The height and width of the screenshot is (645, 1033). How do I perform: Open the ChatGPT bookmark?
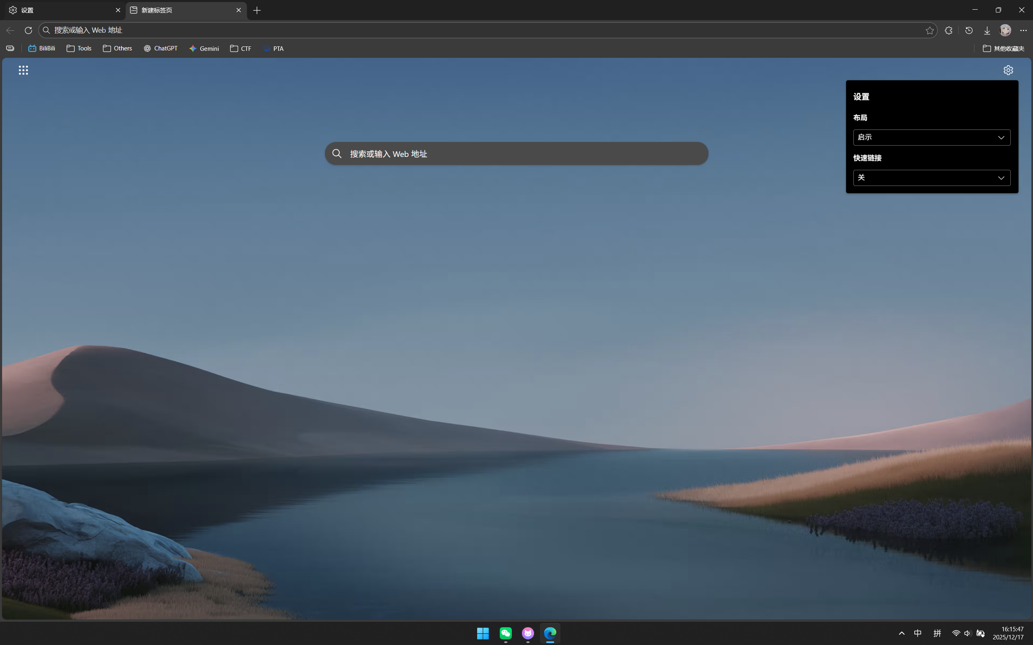tap(161, 49)
